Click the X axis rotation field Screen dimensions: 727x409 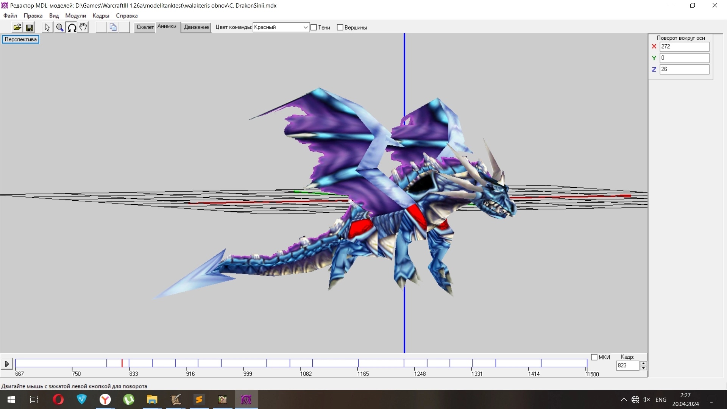(x=684, y=47)
